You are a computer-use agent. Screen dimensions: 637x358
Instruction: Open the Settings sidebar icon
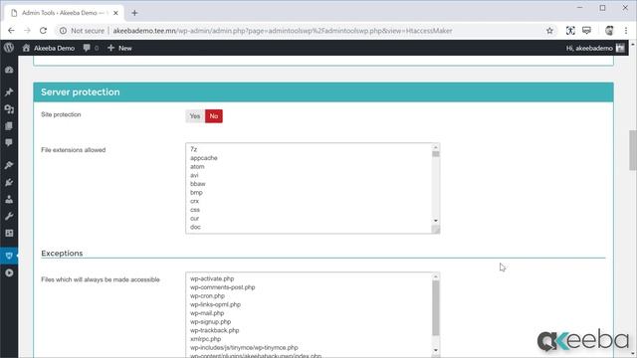9,233
